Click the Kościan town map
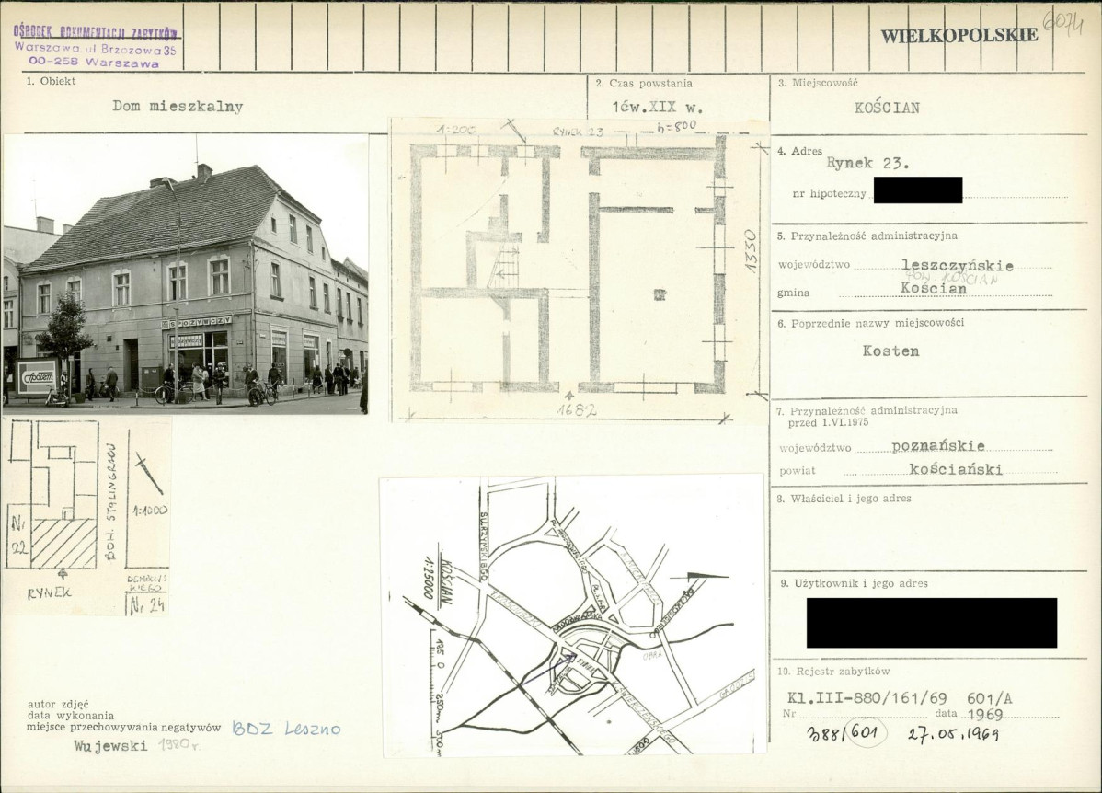 [572, 615]
